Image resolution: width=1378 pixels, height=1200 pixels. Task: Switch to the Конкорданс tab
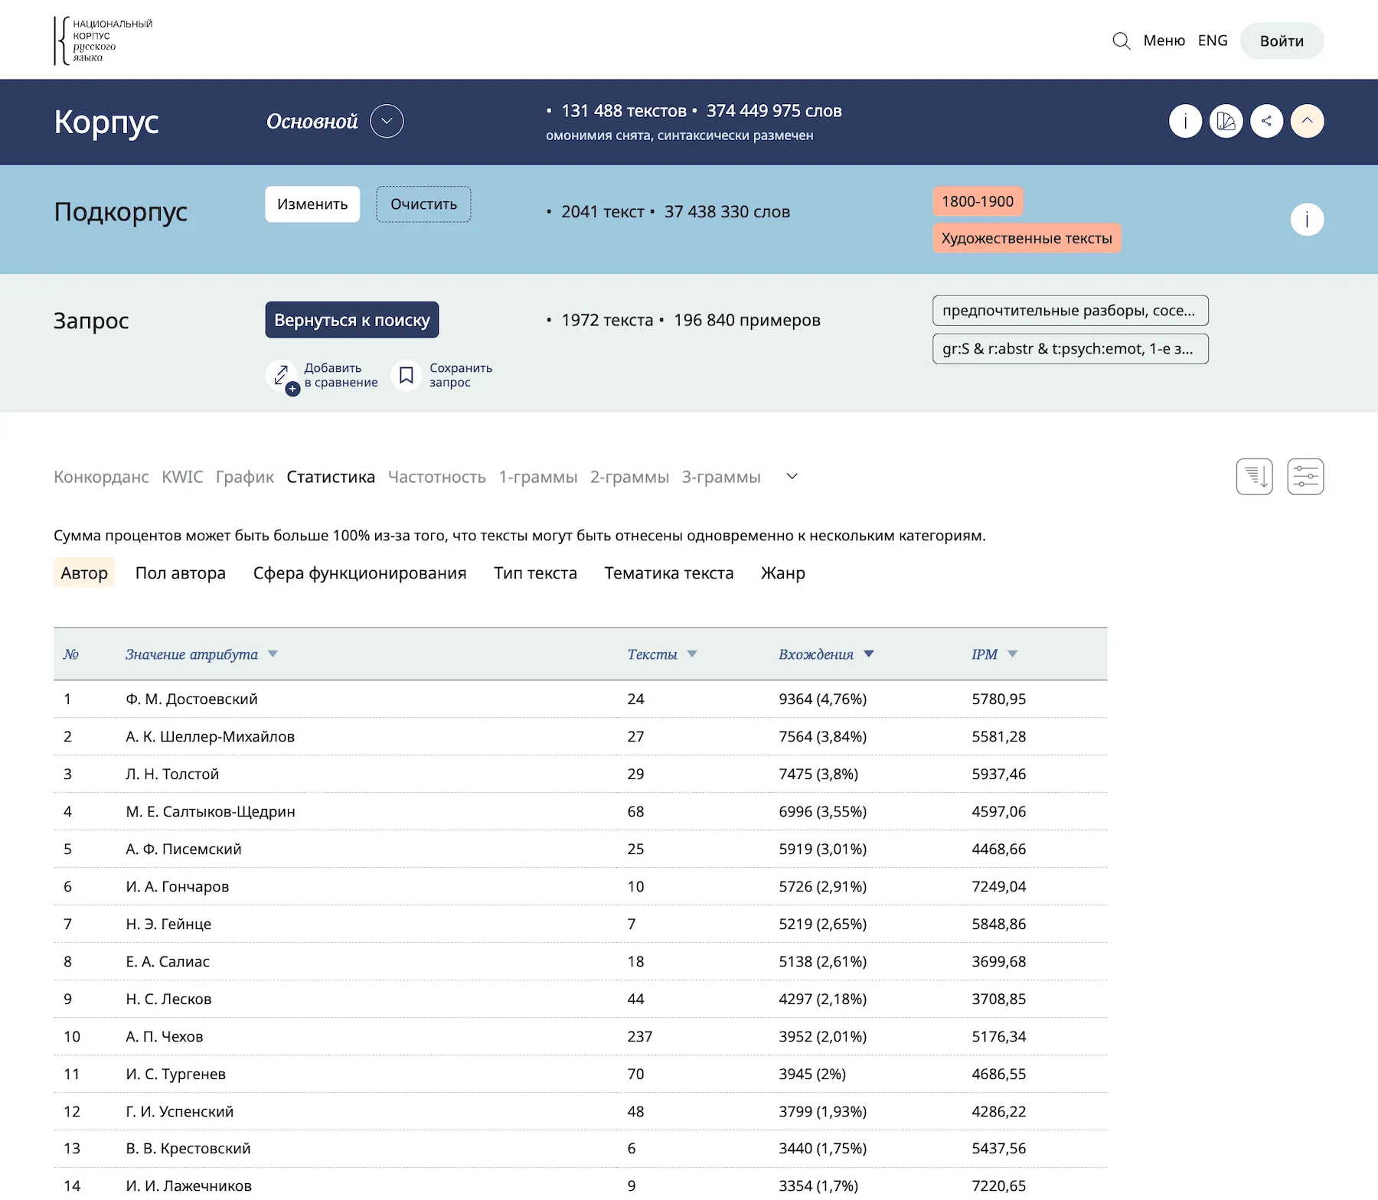[101, 477]
